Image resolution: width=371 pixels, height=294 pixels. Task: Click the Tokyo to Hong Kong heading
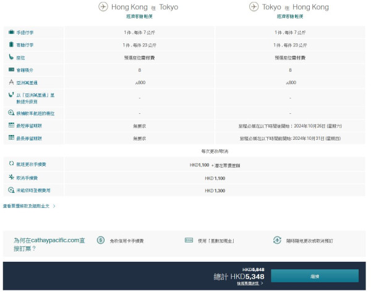pos(296,7)
